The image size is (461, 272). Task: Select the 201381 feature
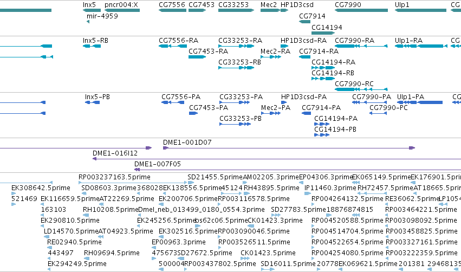point(401,270)
